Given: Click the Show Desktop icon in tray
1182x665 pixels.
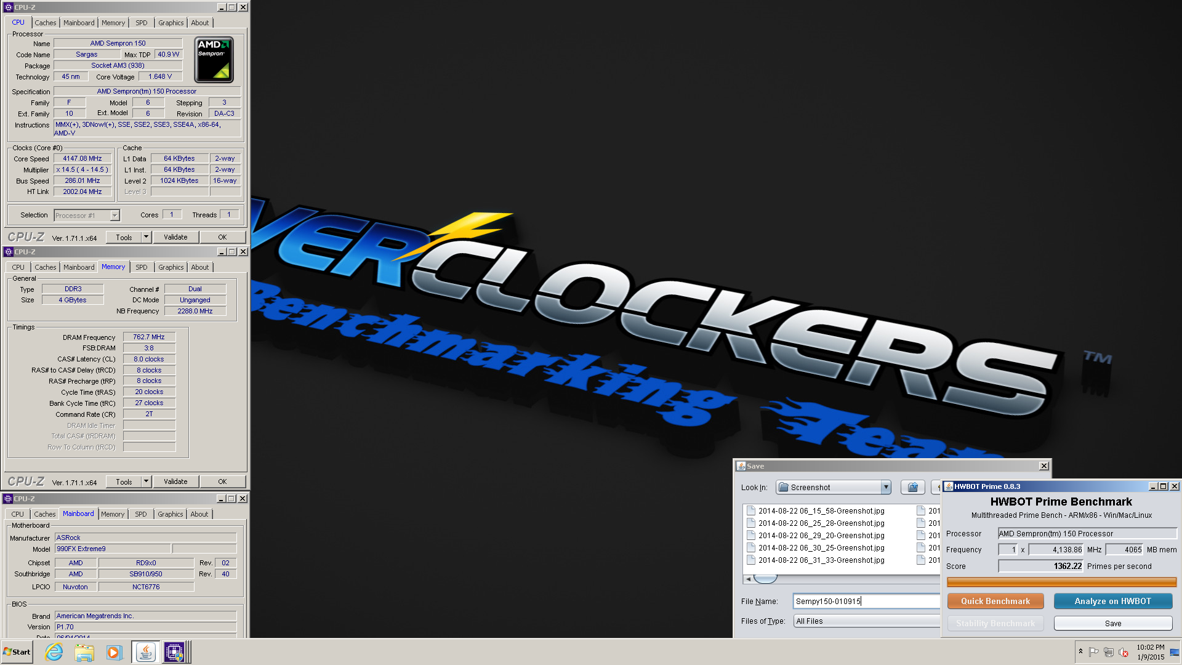Looking at the screenshot, I should click(x=1175, y=652).
